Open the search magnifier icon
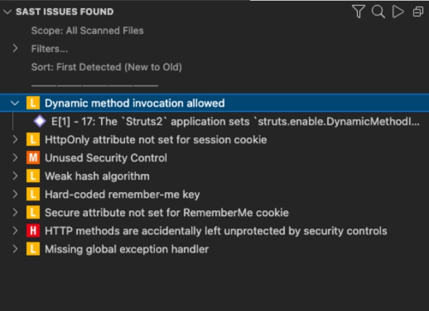 (x=378, y=12)
